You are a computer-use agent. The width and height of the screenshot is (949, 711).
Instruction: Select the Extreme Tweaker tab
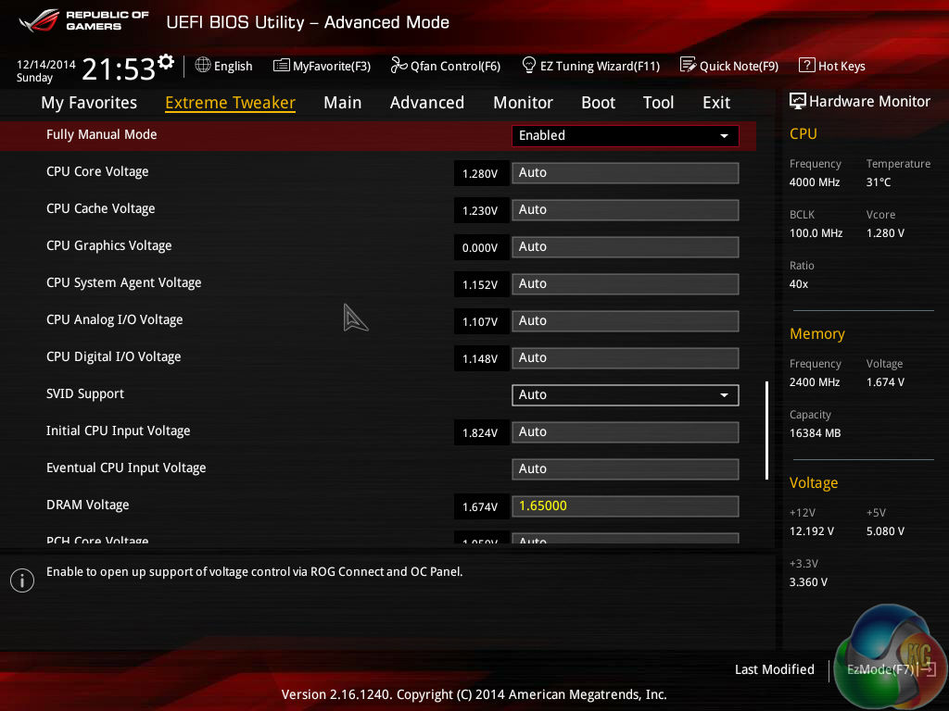(x=231, y=103)
